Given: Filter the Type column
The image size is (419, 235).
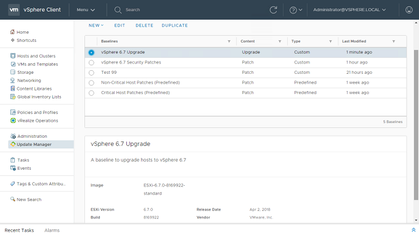Looking at the screenshot, I should 330,41.
